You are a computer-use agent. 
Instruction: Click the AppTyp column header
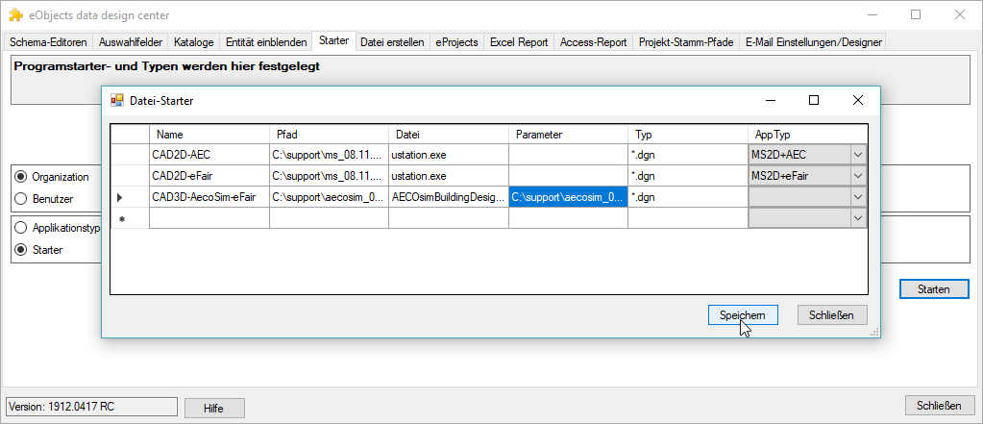[x=807, y=135]
